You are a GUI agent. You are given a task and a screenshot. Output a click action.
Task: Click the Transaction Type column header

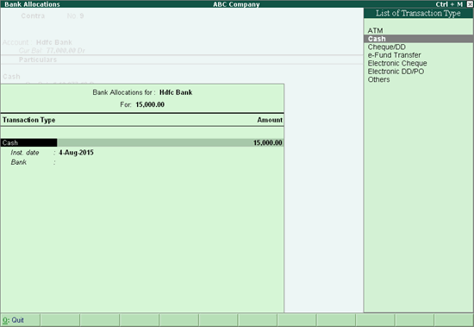pyautogui.click(x=29, y=120)
